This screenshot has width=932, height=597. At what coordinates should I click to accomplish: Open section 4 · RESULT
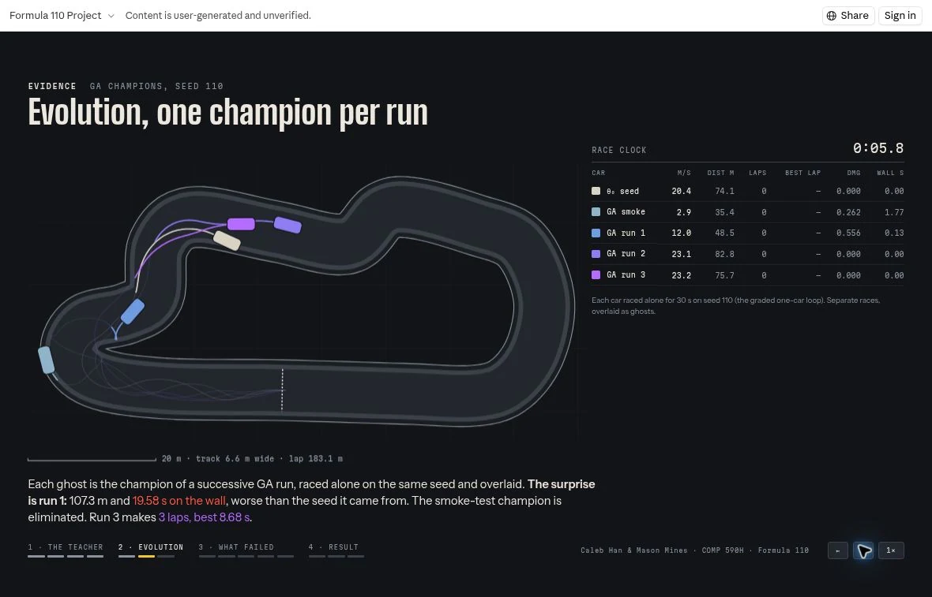(333, 547)
